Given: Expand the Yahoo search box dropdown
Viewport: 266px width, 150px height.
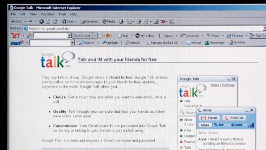Looking at the screenshot, I should pos(70,35).
